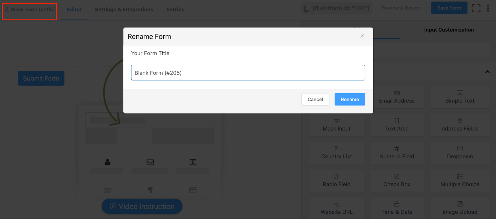Add the Mask Input field
The image size is (496, 219).
(x=336, y=125)
